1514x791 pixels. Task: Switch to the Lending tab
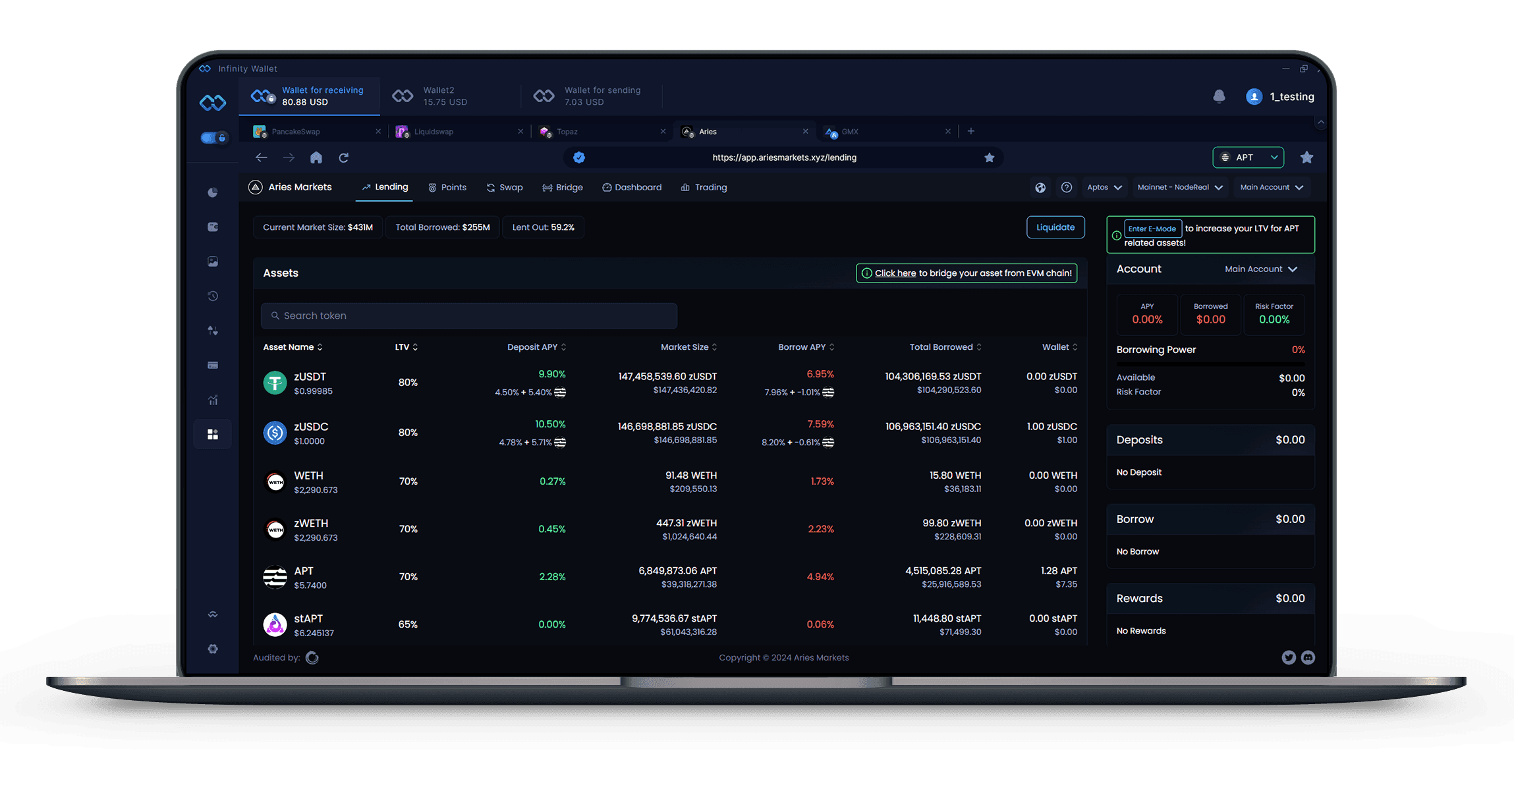coord(385,188)
